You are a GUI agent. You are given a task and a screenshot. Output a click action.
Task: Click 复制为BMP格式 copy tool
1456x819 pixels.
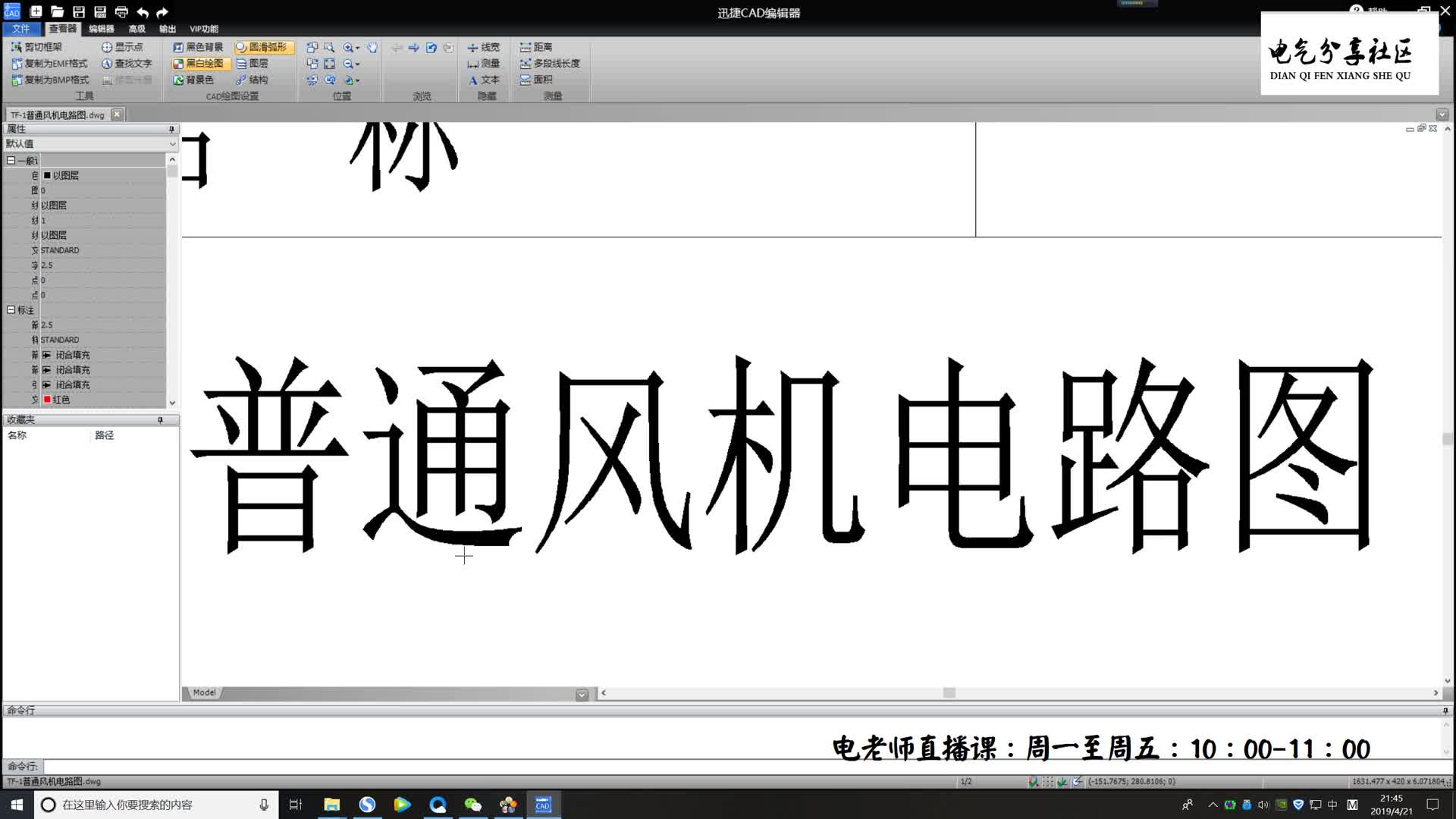pyautogui.click(x=50, y=80)
